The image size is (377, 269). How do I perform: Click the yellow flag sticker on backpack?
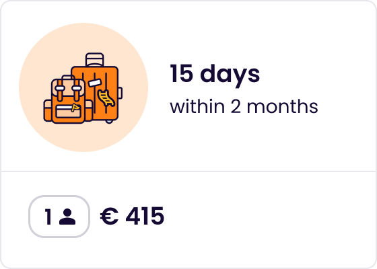tap(75, 108)
